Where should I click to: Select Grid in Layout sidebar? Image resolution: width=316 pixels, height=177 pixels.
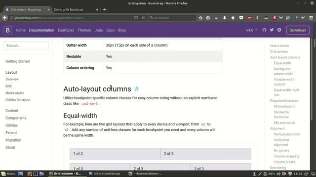8,86
